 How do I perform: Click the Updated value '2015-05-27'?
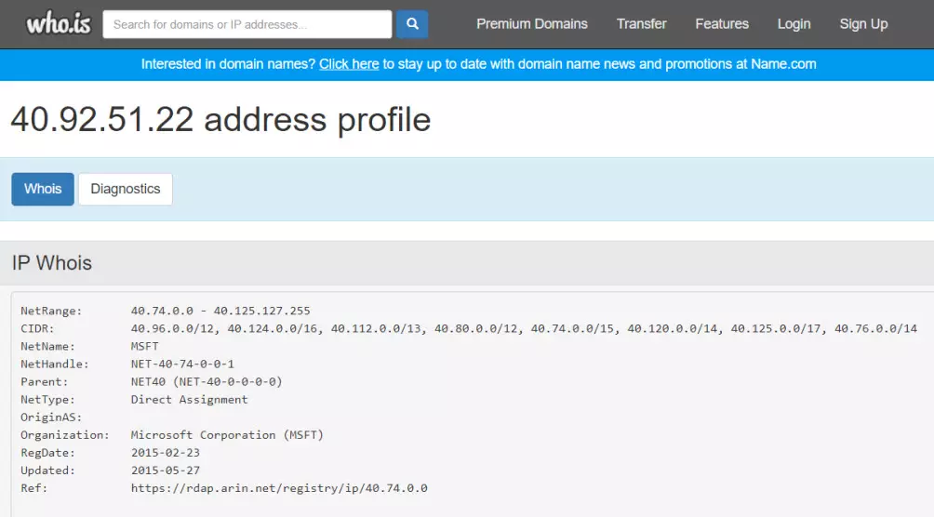(166, 471)
